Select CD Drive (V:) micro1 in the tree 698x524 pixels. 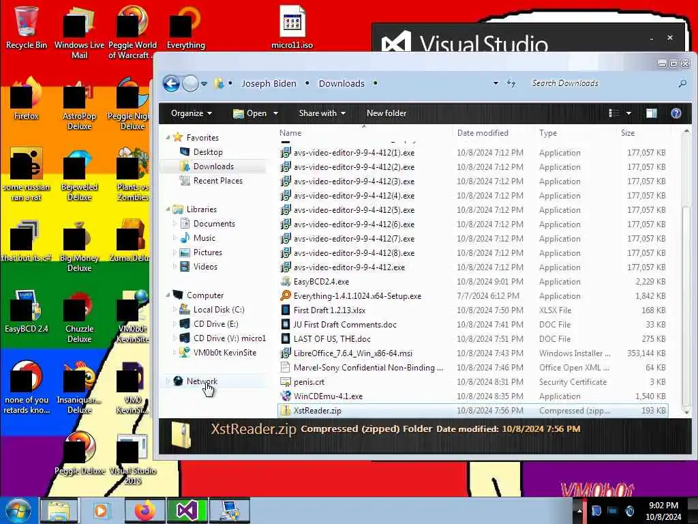coord(229,338)
